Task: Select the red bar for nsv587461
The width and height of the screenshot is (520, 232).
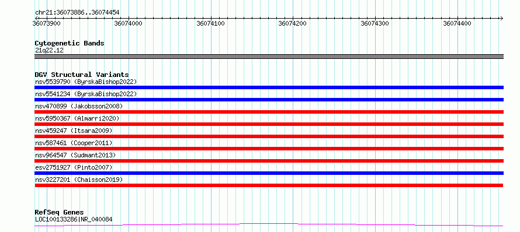Action: pos(269,149)
